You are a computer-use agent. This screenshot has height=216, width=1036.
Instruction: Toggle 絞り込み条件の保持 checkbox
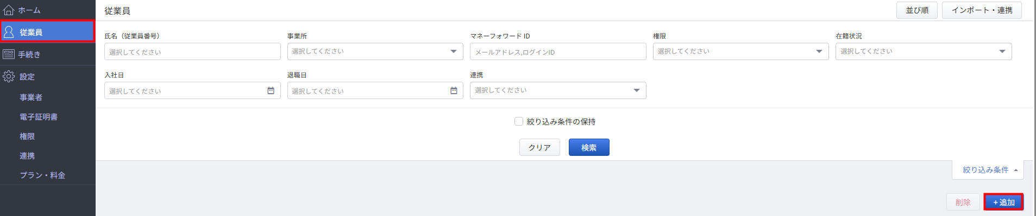519,121
